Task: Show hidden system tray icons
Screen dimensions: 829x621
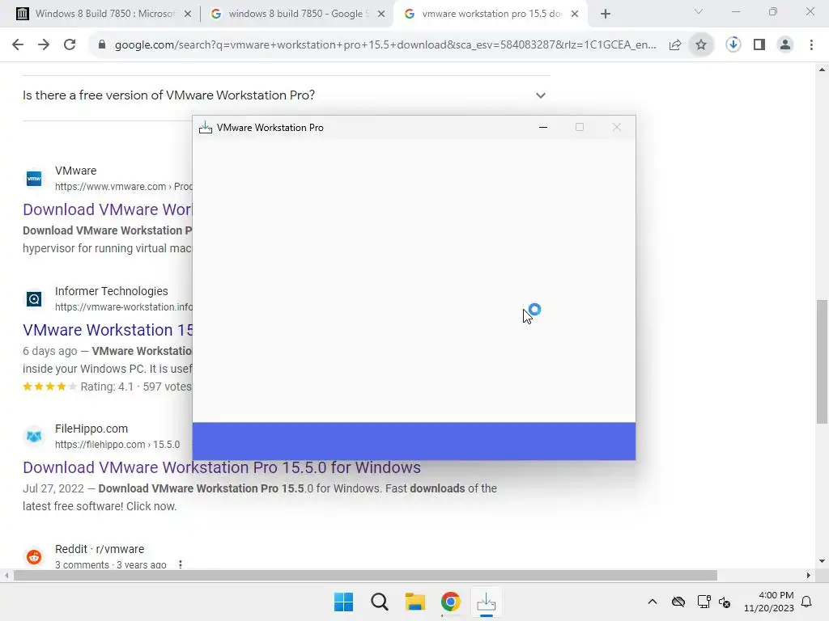Action: (x=653, y=602)
